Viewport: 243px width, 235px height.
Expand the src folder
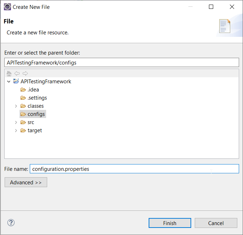16,122
